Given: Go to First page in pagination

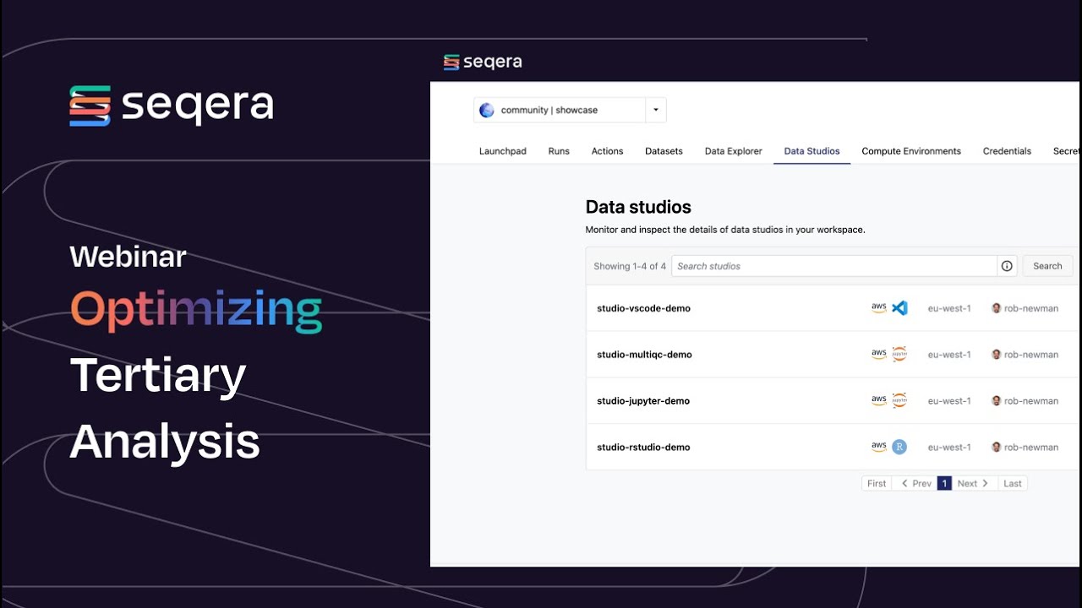Looking at the screenshot, I should click(877, 484).
